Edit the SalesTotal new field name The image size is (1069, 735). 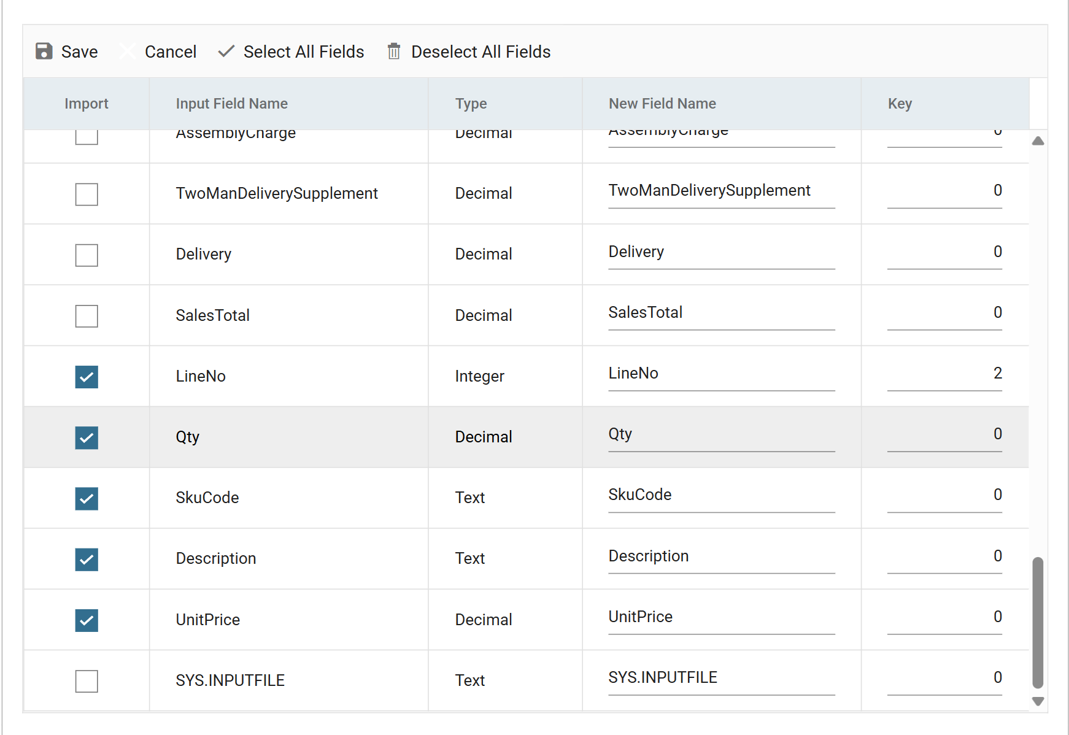722,314
